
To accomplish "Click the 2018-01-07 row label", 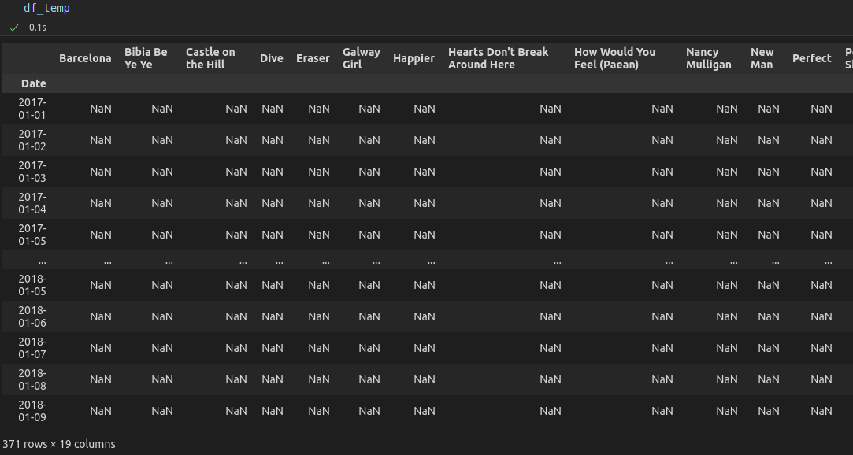I will pyautogui.click(x=32, y=348).
